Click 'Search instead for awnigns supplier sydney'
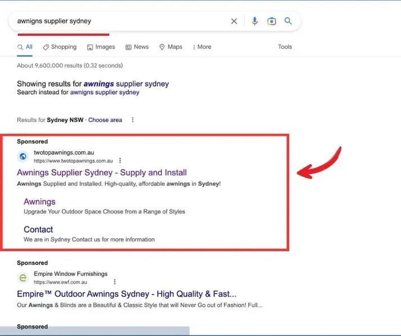 [105, 92]
